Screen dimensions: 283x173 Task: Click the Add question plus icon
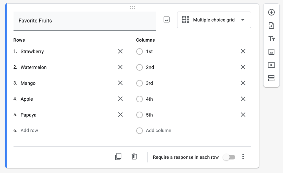click(271, 12)
